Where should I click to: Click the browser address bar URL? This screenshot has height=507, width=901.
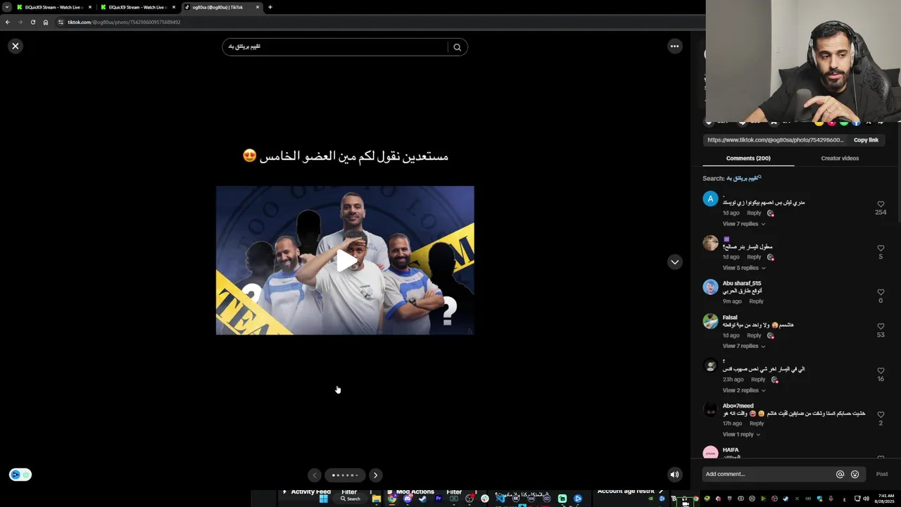[124, 22]
